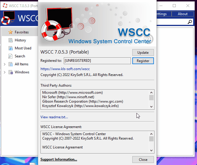This screenshot has height=165, width=197.
Task: Click the Update button
Action: [143, 52]
